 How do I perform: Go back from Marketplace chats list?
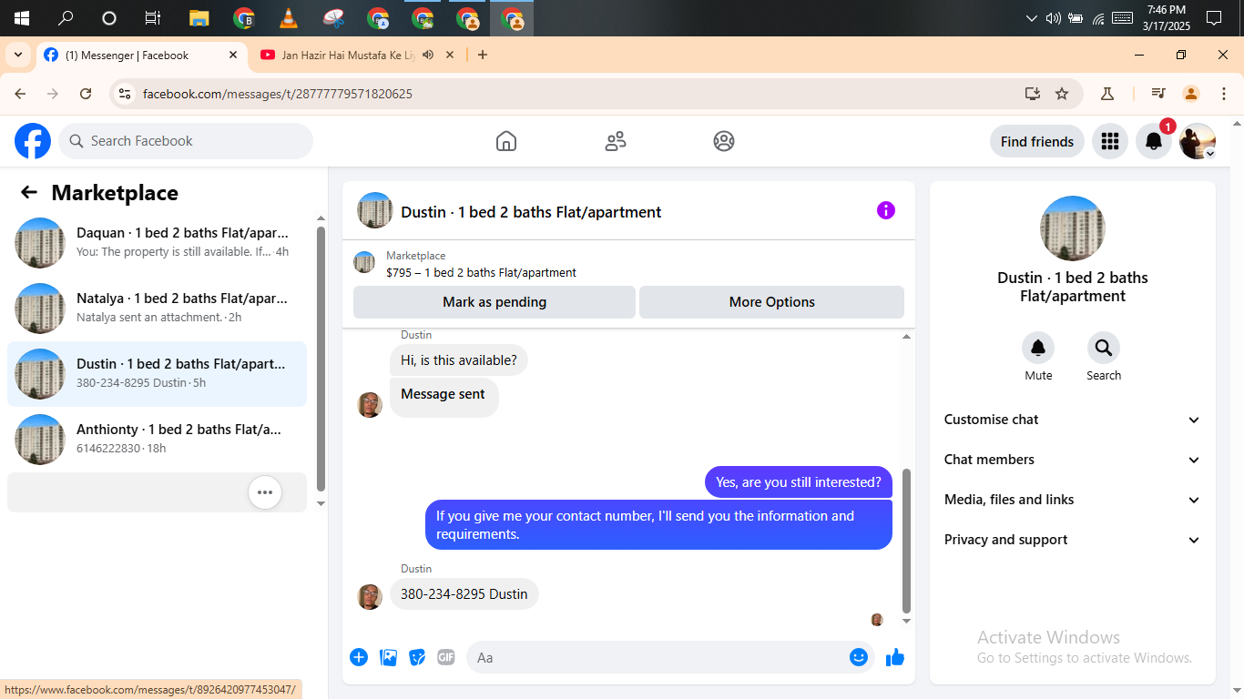[29, 192]
